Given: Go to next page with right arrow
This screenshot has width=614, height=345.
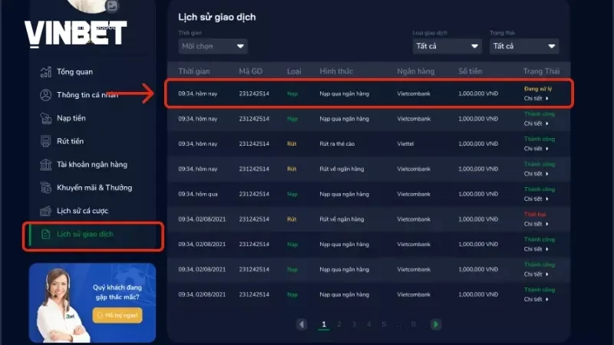Looking at the screenshot, I should 436,324.
